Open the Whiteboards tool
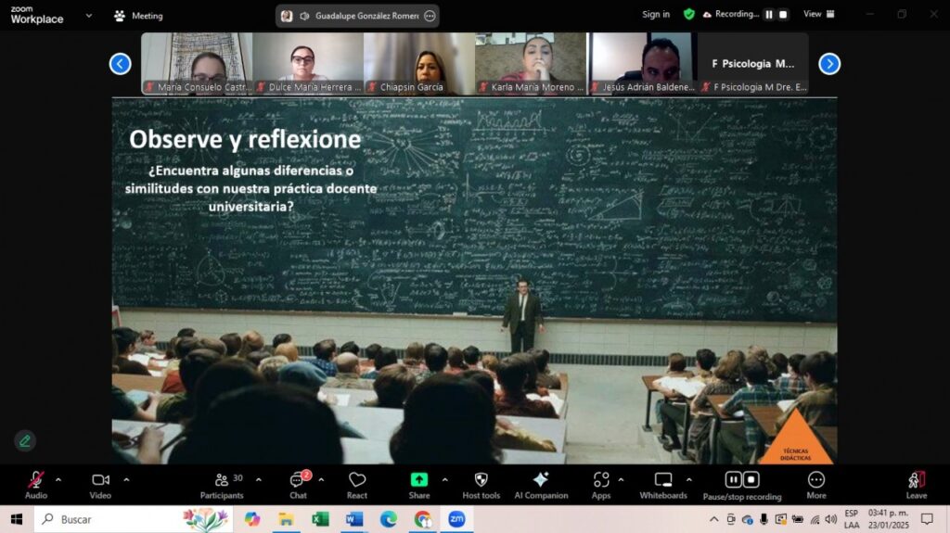950x533 pixels. [x=663, y=486]
